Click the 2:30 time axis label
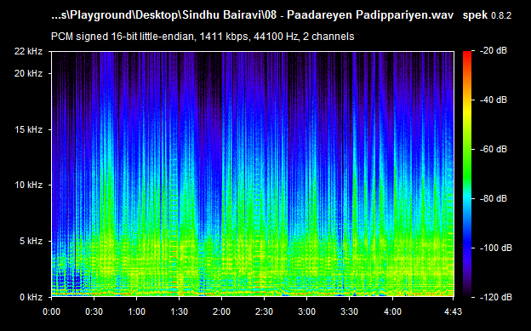 [x=264, y=311]
